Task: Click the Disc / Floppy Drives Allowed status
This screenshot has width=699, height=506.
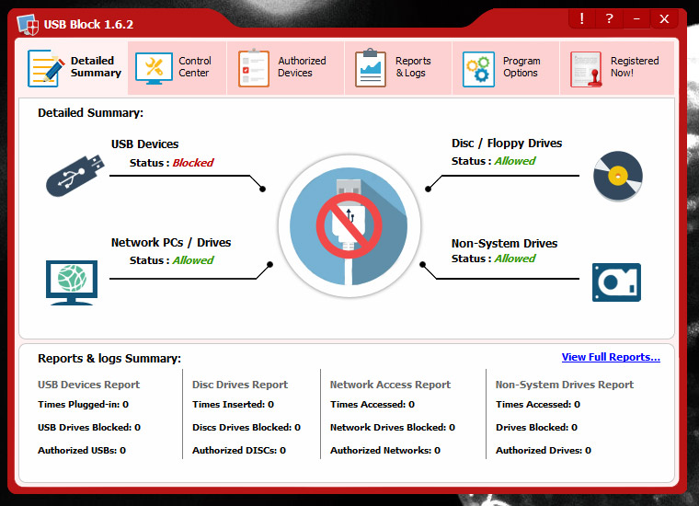Action: click(515, 161)
